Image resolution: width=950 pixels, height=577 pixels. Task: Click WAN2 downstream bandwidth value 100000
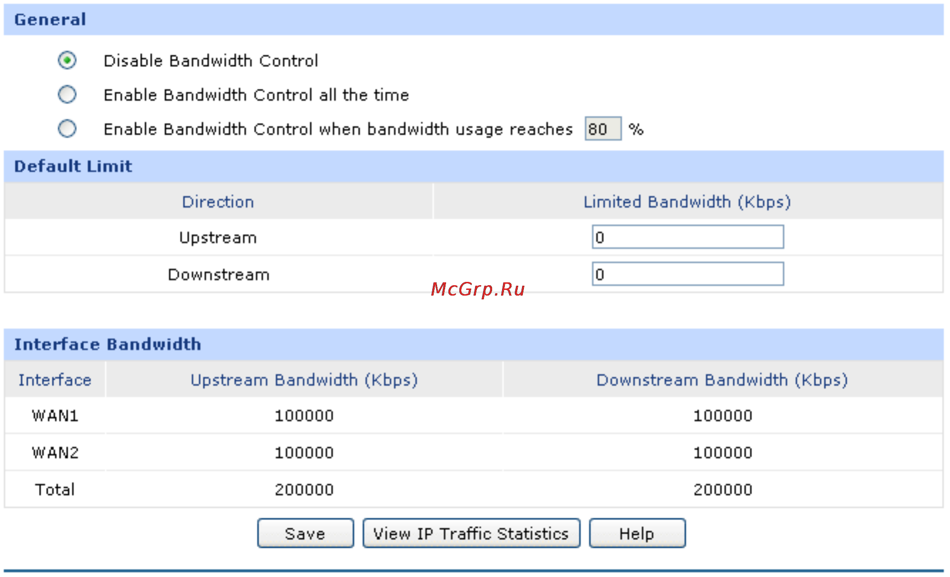(723, 453)
